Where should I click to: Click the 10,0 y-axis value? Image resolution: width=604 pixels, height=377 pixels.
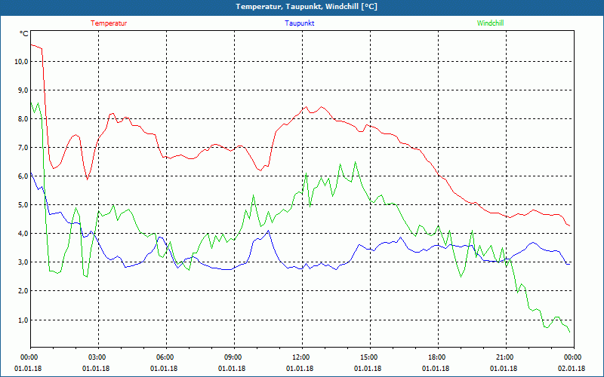click(22, 62)
